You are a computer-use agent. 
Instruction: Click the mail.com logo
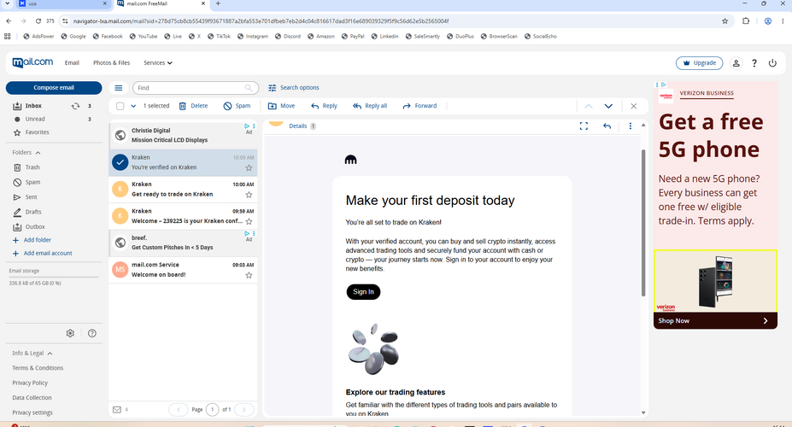pyautogui.click(x=32, y=62)
